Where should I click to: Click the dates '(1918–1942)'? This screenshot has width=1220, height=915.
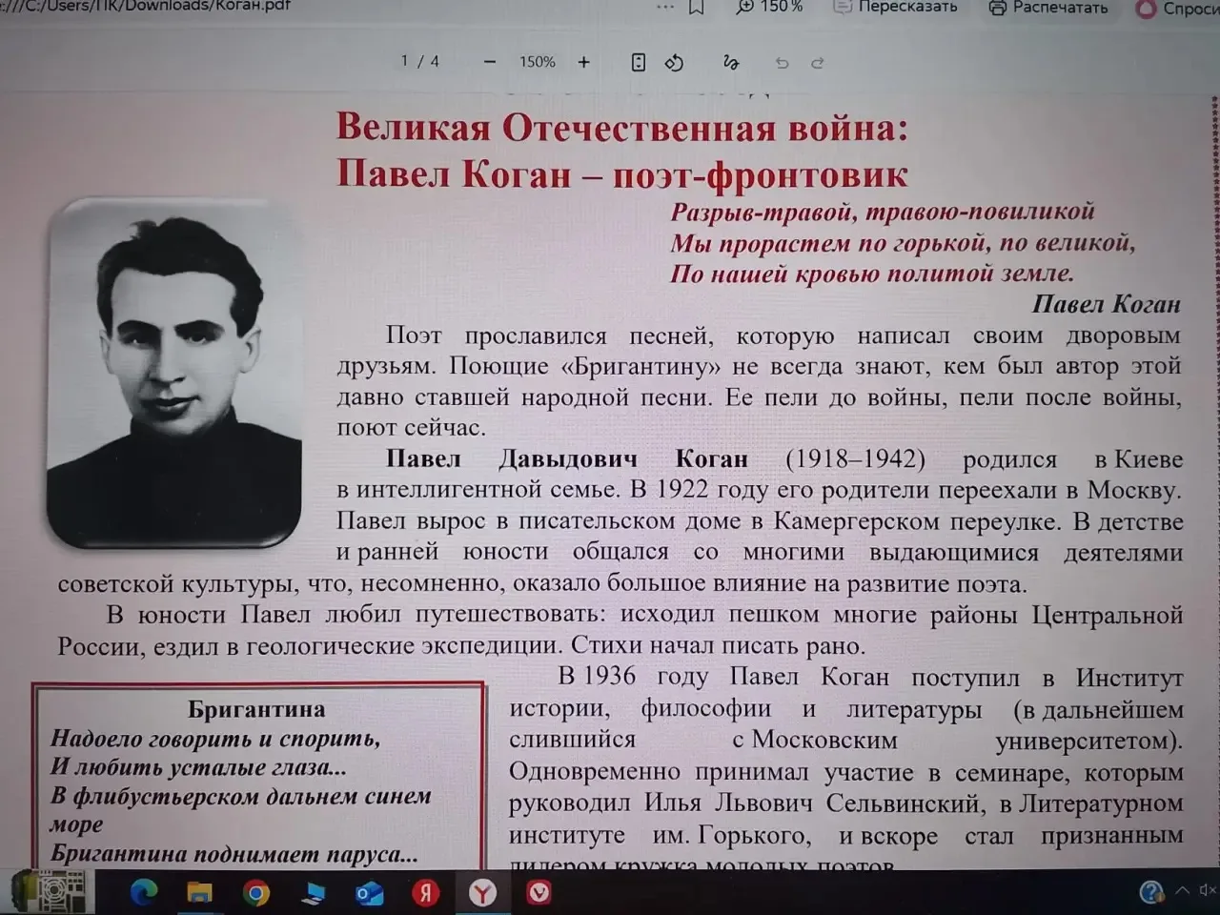click(x=855, y=459)
